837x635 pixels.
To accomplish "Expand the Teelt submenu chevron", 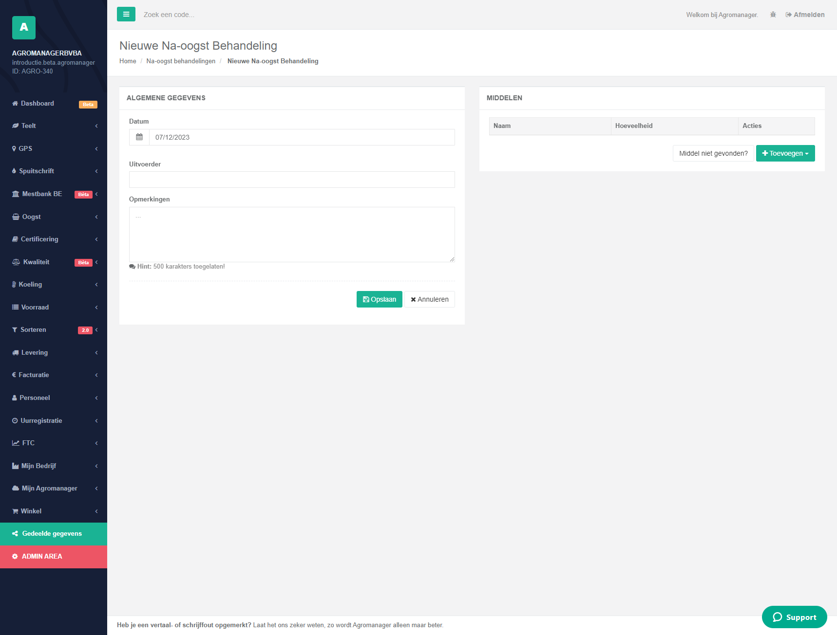I will point(96,126).
